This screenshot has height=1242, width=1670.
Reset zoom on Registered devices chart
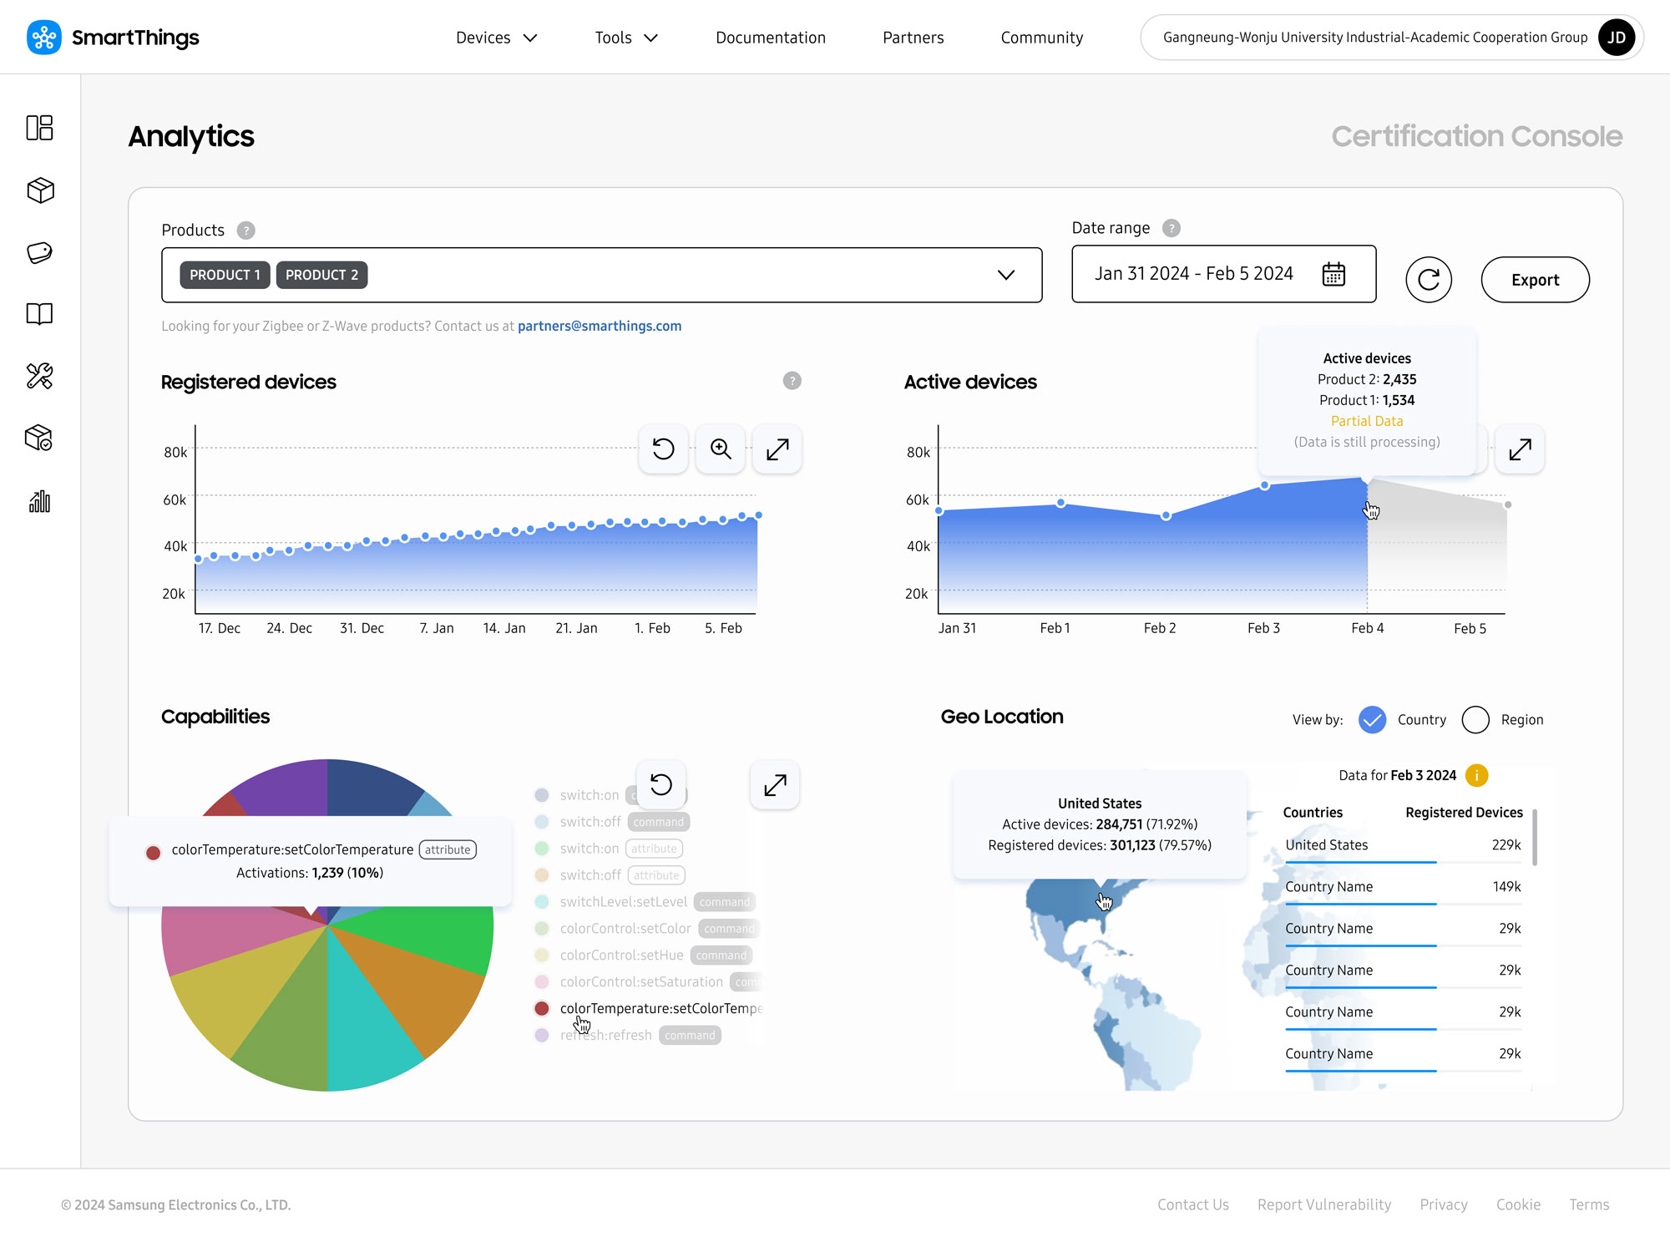pyautogui.click(x=664, y=449)
